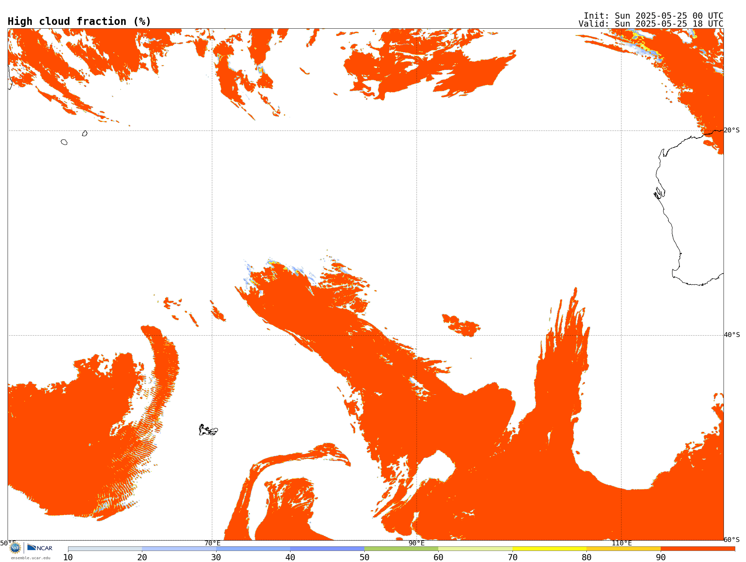Click the 70°E longitude label
Screen dimensions: 746x562
212,543
